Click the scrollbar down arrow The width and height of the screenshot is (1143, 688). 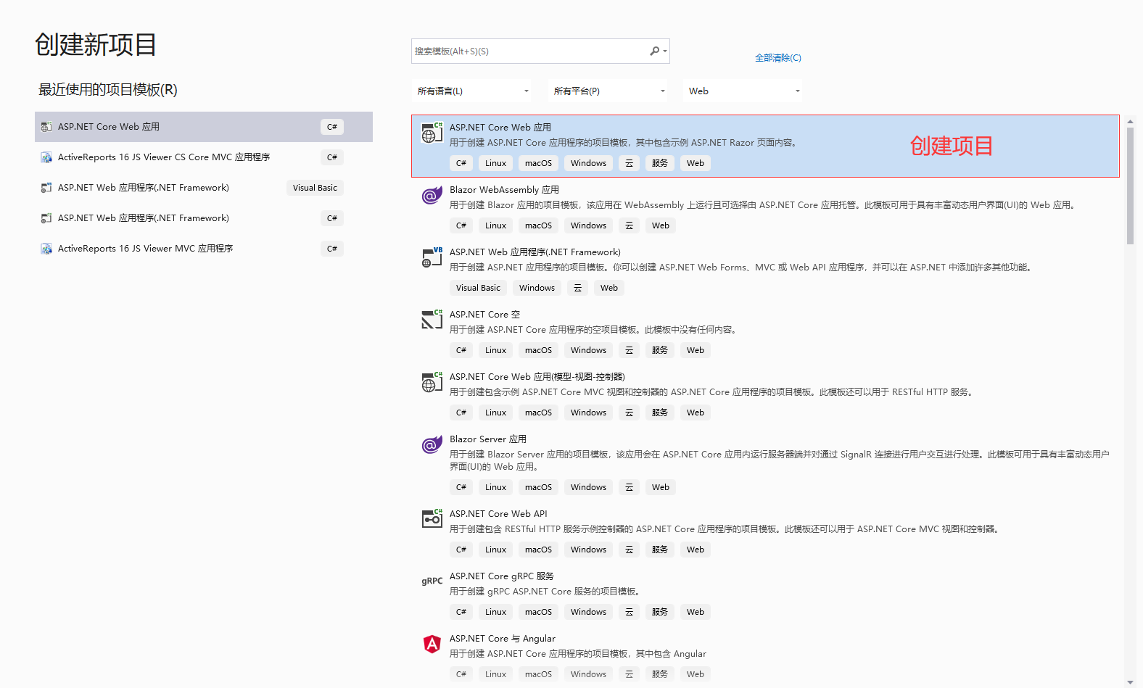pyautogui.click(x=1130, y=682)
